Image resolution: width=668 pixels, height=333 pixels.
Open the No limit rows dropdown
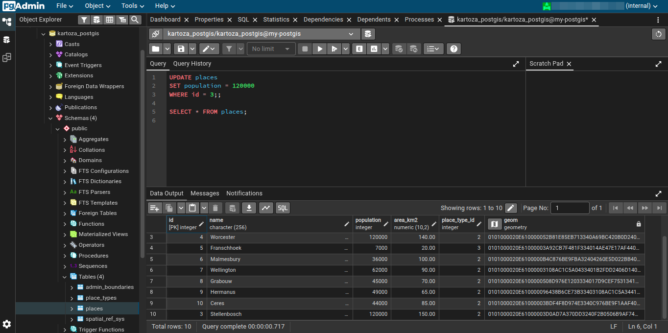point(271,49)
